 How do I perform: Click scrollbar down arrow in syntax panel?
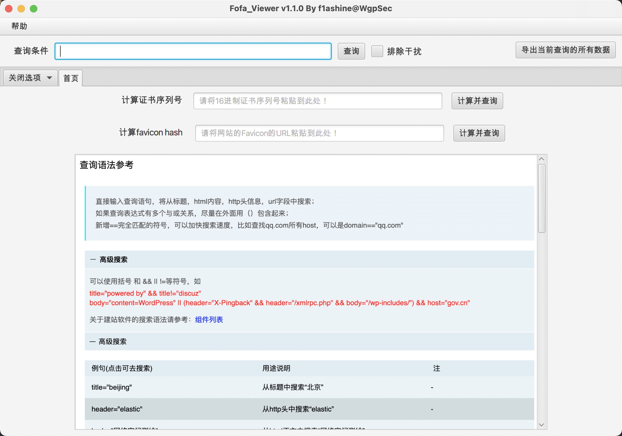point(541,425)
